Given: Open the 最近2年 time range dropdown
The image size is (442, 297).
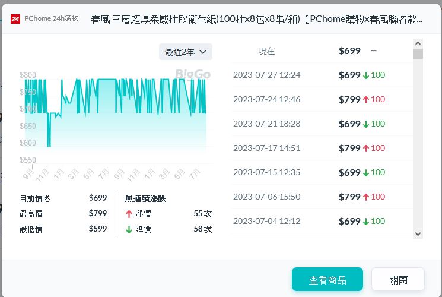Looking at the screenshot, I should point(186,52).
